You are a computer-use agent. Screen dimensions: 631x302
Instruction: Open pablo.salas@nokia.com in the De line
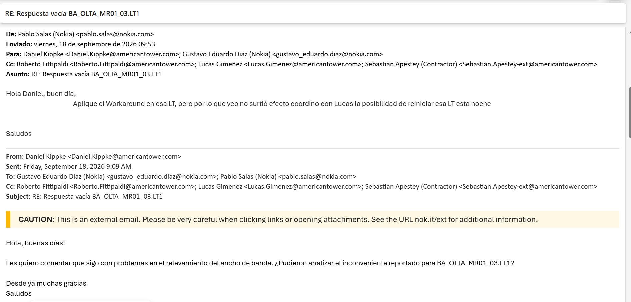pyautogui.click(x=115, y=34)
